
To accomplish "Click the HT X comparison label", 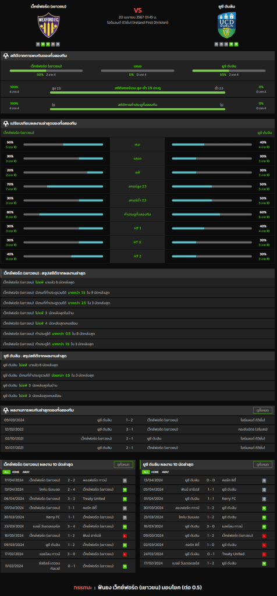I will 137,242.
